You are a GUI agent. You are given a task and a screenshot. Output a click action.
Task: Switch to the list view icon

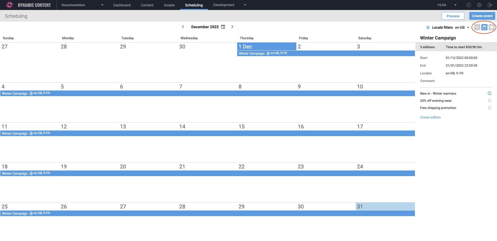[x=491, y=27]
